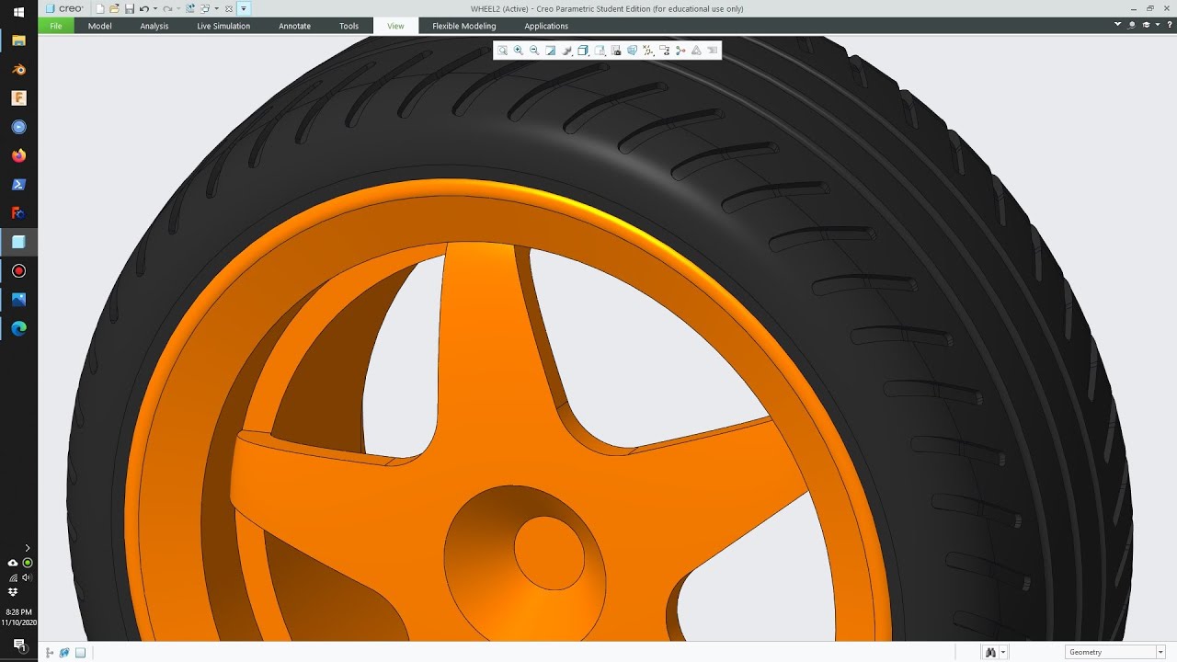Expand the Undo history dropdown arrow
The image size is (1177, 662).
click(155, 8)
